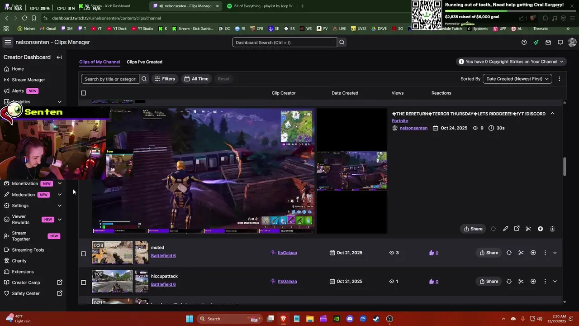Screen dimensions: 579x326
Task: Open Charity in the sidebar
Action: coord(19,261)
